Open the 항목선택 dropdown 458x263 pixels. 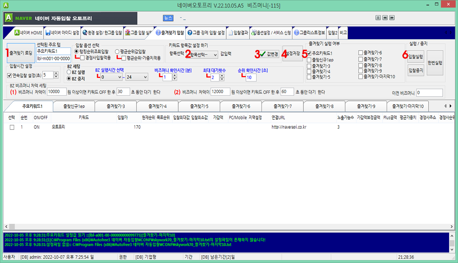tap(202, 55)
